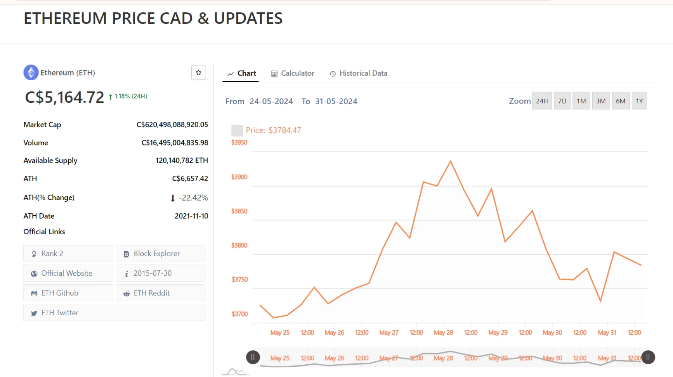The image size is (673, 377).
Task: Open the From date selector showing 24-05-2024
Action: [x=271, y=101]
